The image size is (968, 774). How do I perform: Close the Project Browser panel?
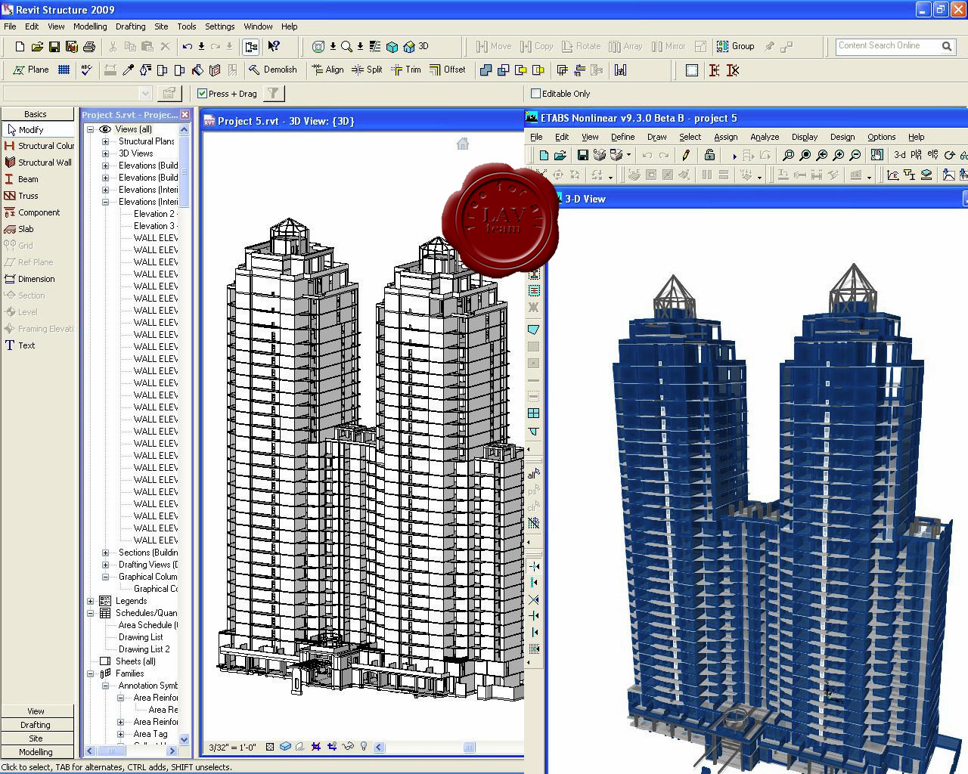(x=185, y=115)
